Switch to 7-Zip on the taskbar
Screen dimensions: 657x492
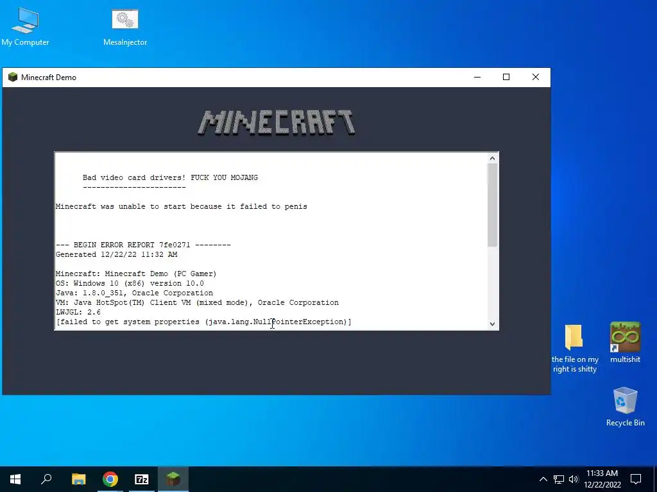click(142, 479)
